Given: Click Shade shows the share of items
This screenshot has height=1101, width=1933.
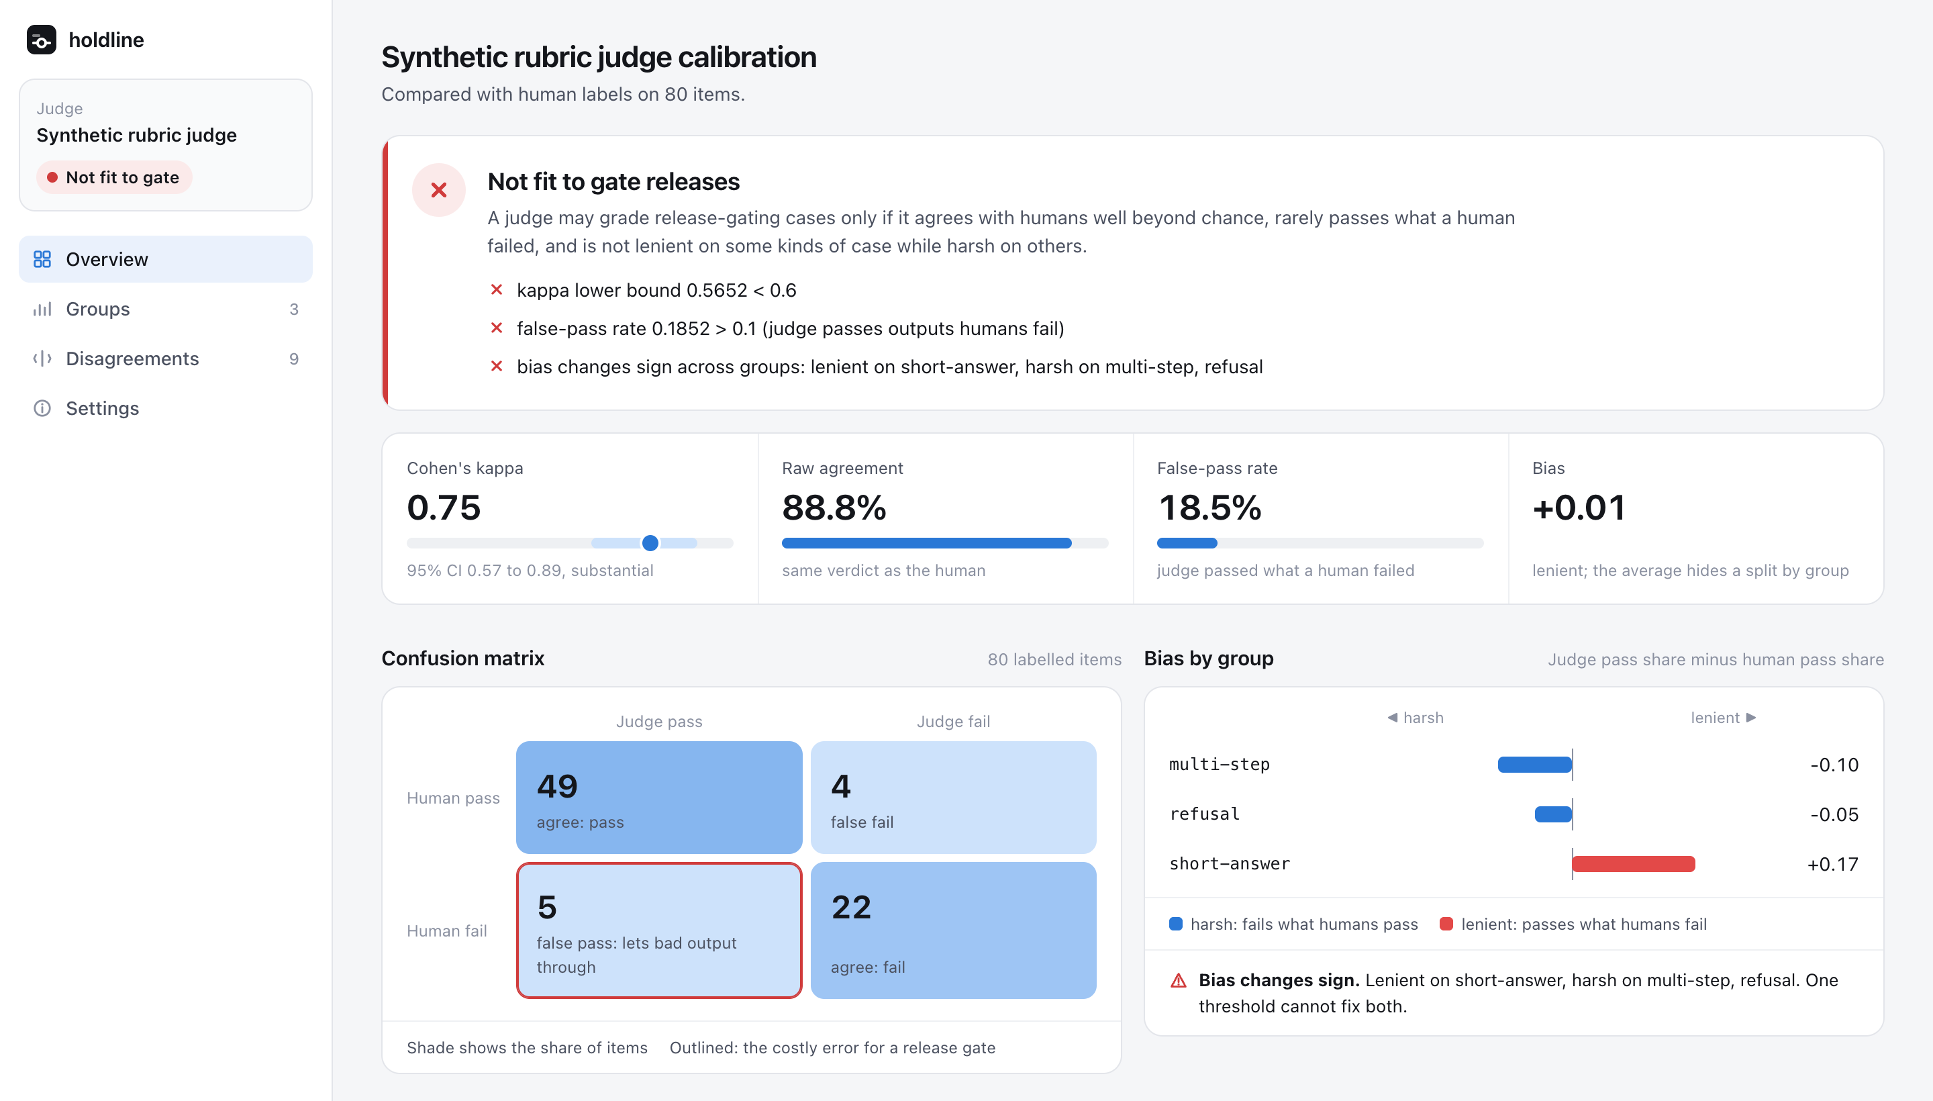Looking at the screenshot, I should 527,1047.
